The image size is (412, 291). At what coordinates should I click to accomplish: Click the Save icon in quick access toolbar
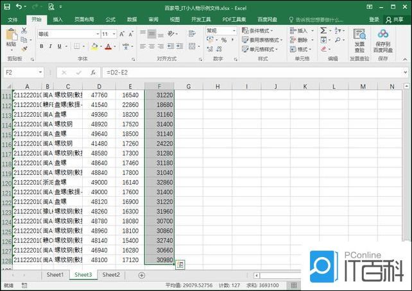(x=6, y=6)
